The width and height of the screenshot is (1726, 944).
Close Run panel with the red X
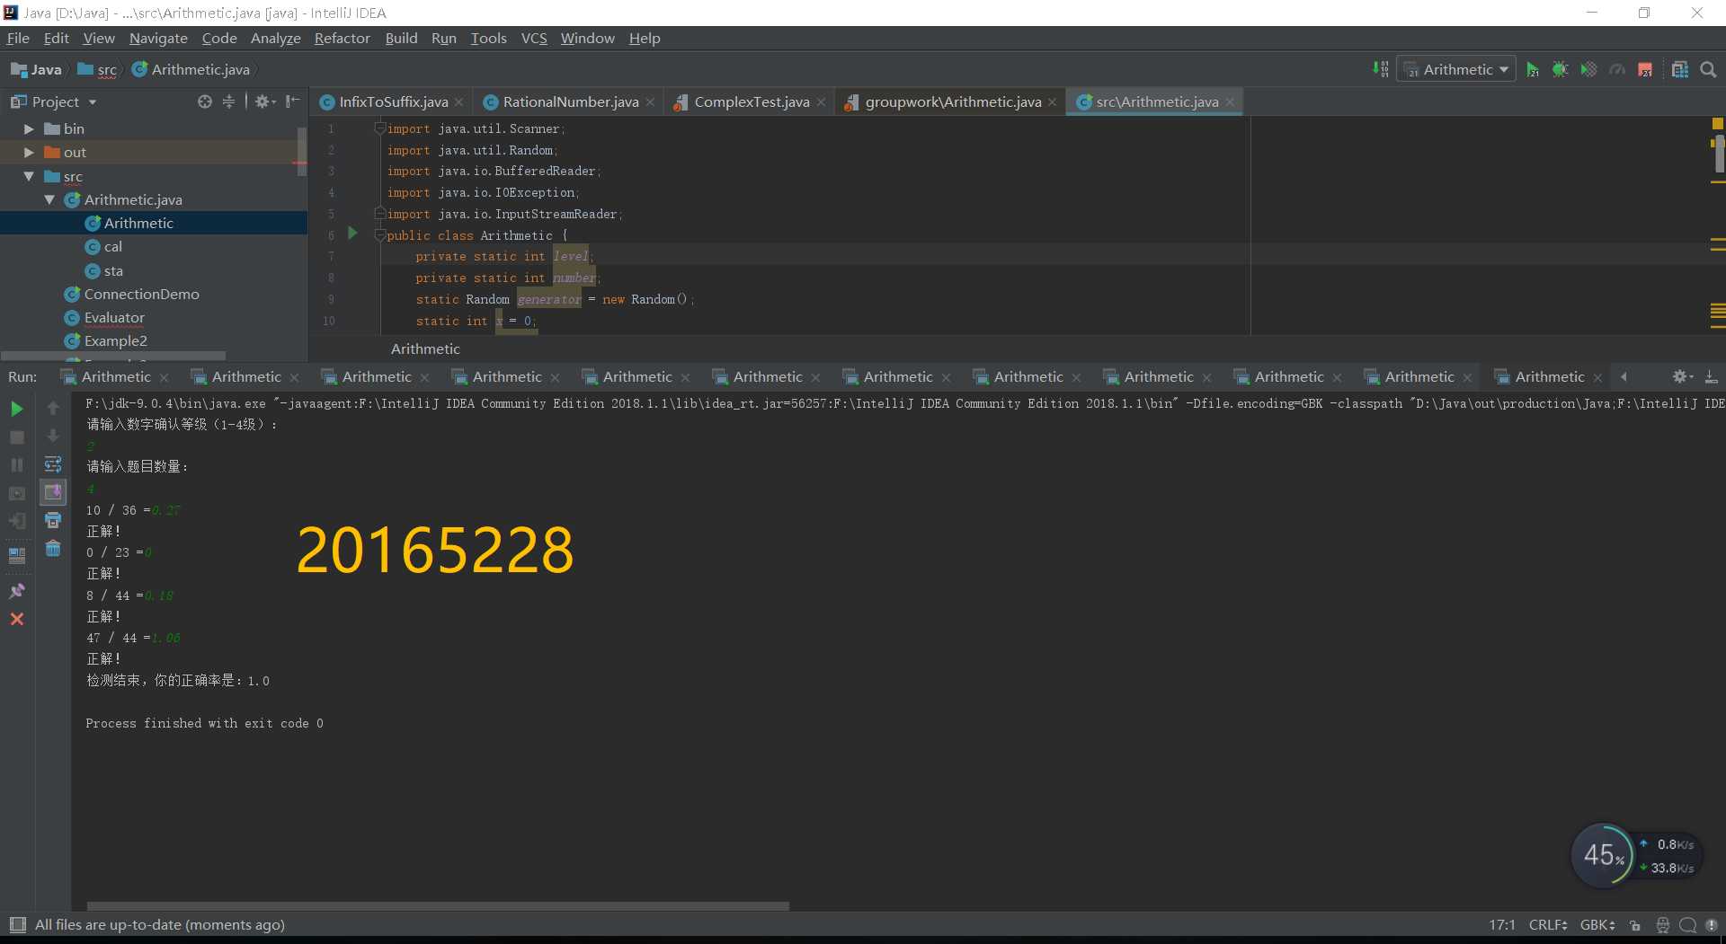coord(16,619)
